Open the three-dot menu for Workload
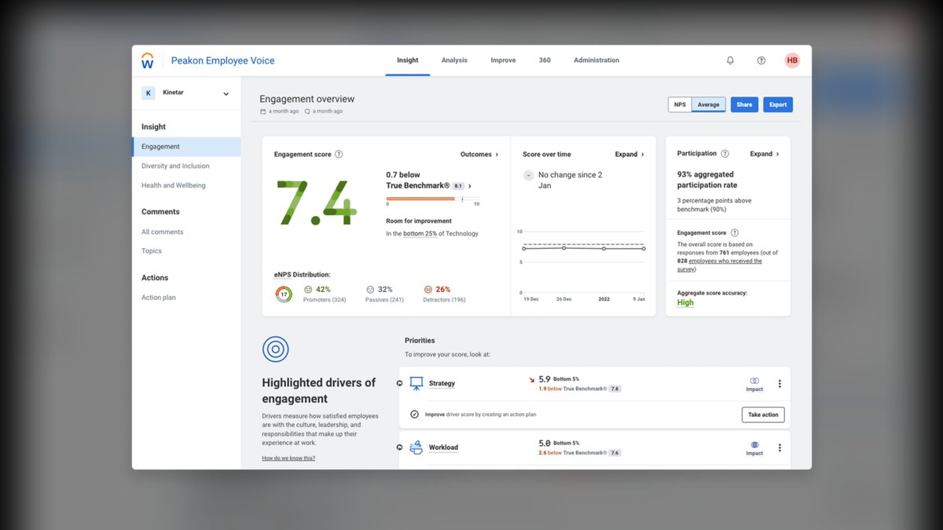This screenshot has height=530, width=943. (x=780, y=448)
